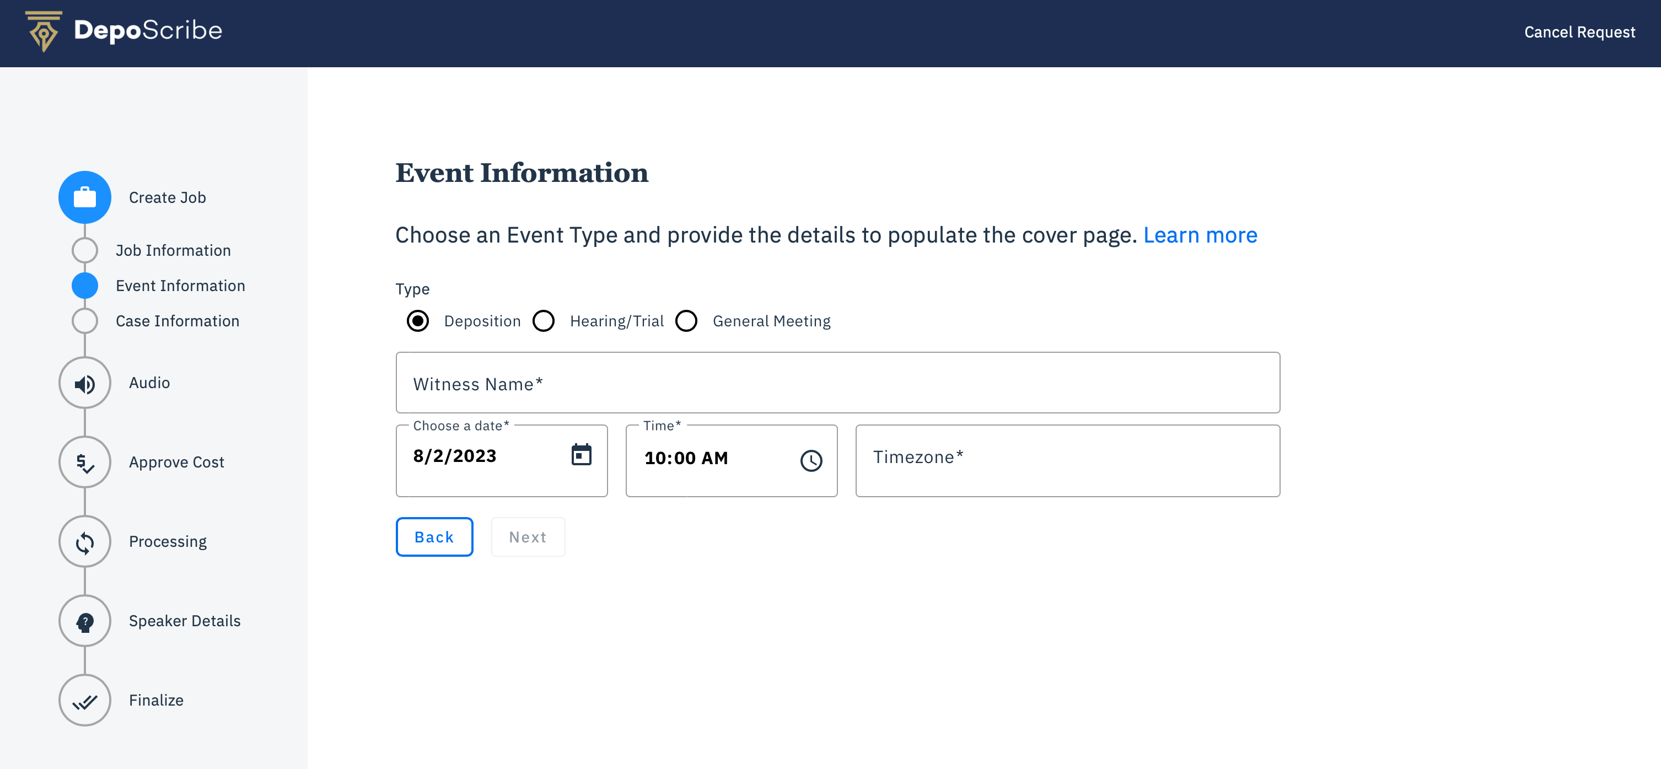Click the Witness Name input field
The width and height of the screenshot is (1661, 769).
(x=837, y=383)
